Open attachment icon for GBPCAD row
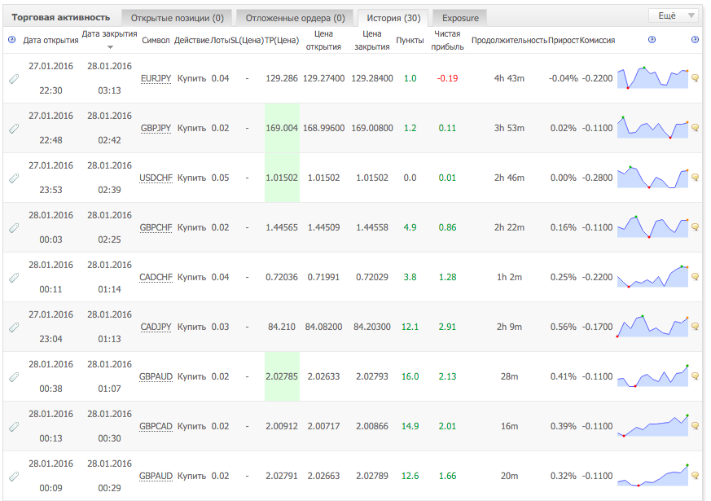 coord(14,427)
